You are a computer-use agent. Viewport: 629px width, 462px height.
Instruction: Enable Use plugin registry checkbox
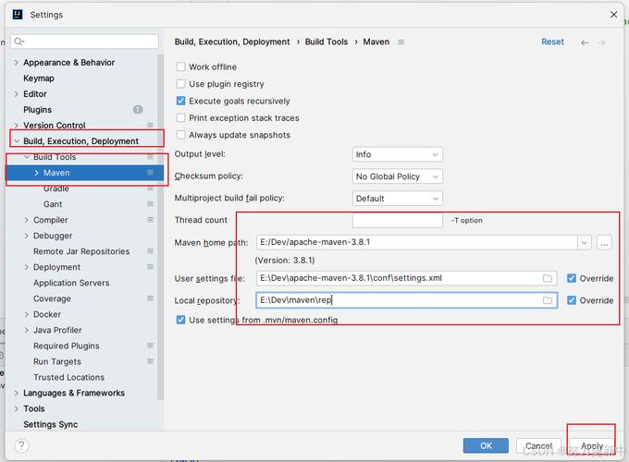tap(181, 84)
